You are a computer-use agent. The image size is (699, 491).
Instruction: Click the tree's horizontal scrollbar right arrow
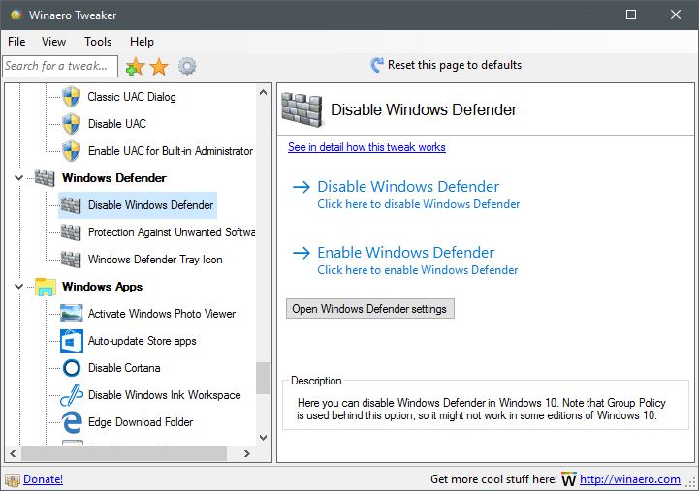247,453
